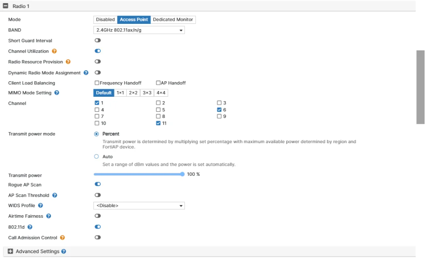Check the Frequency Handoff checkbox

[x=97, y=83]
